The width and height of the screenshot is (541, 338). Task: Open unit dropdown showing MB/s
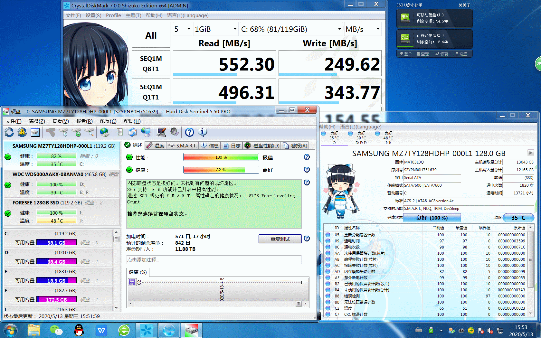point(363,29)
